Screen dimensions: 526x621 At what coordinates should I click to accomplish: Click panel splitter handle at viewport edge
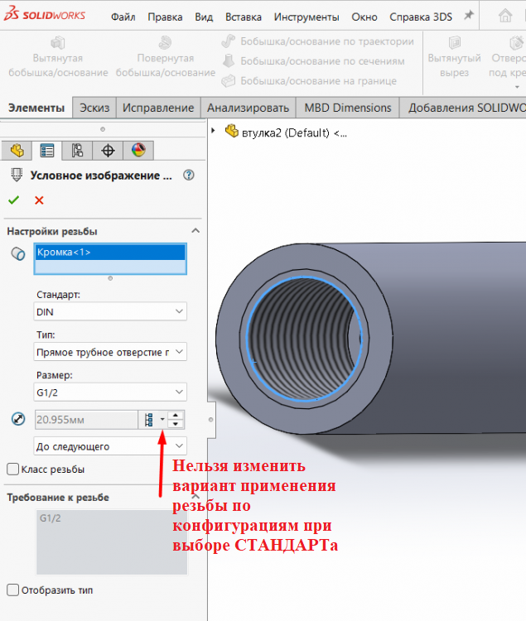[x=210, y=420]
